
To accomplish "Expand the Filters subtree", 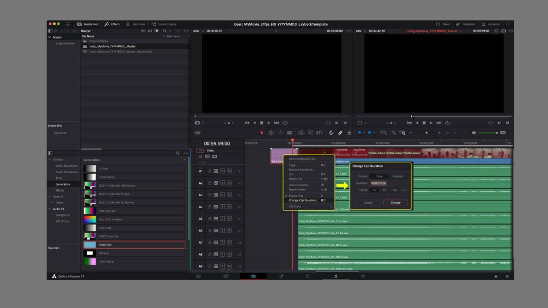I will click(53, 203).
